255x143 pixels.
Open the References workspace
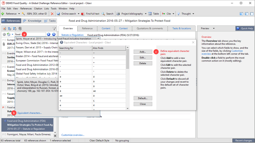tap(11, 21)
